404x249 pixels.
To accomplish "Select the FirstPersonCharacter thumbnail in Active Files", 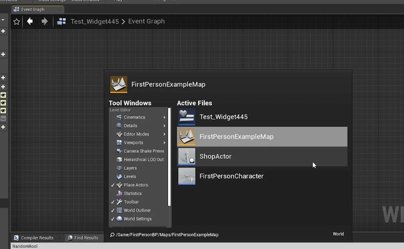I will click(187, 176).
